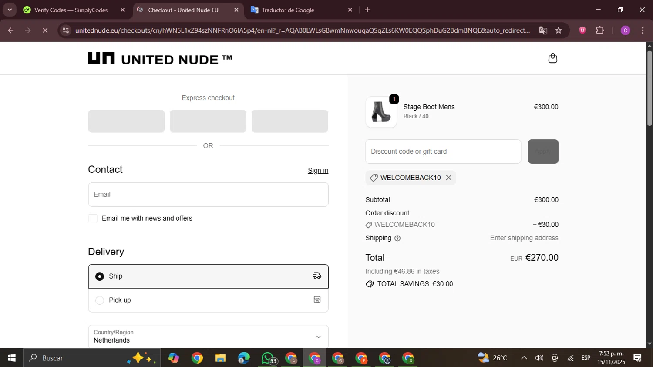Click the Stage Boot Mens product name
This screenshot has width=653, height=367.
tap(429, 107)
